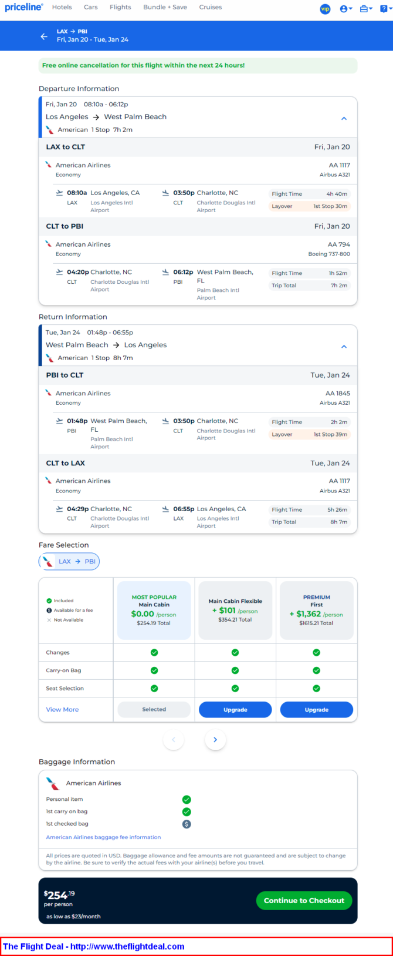The image size is (393, 956).
Task: Click the Priceline logo
Action: click(x=24, y=7)
